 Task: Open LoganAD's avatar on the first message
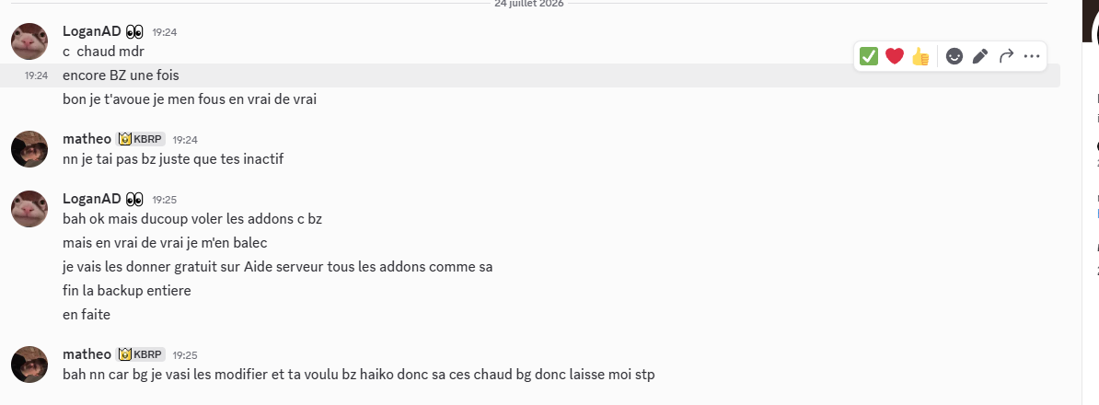(x=29, y=41)
